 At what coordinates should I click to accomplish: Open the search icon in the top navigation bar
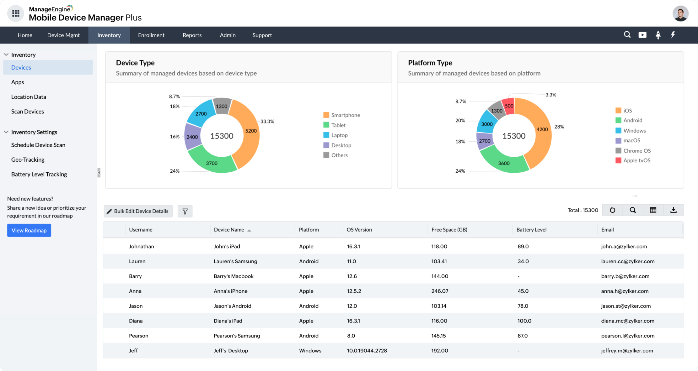coord(627,35)
